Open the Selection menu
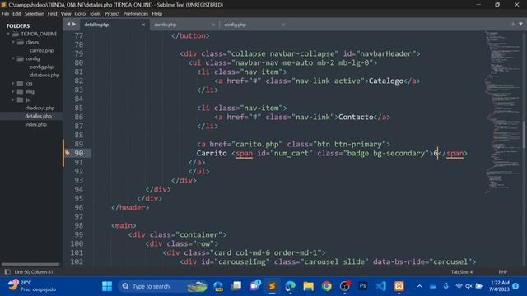This screenshot has height=296, width=527. tap(35, 14)
